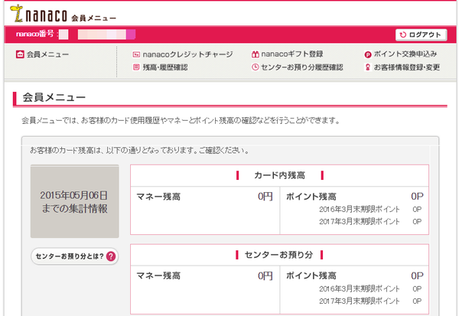Click the question mark icon on センターお預り分とは
This screenshot has width=459, height=316.
click(x=111, y=256)
